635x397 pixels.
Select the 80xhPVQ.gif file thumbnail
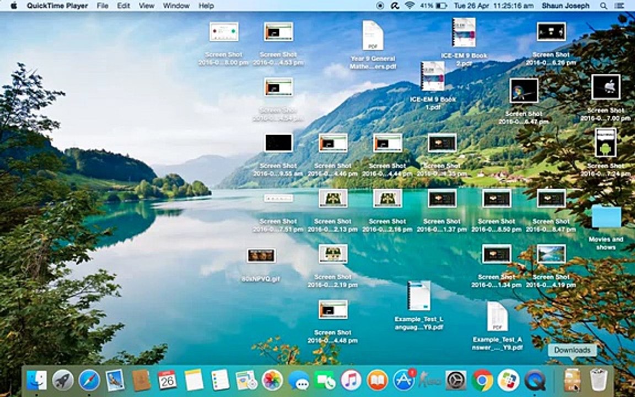point(261,255)
